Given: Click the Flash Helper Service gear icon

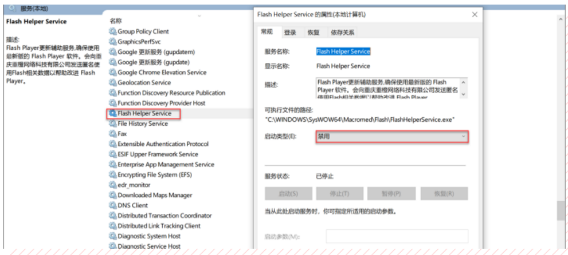Looking at the screenshot, I should pos(113,113).
